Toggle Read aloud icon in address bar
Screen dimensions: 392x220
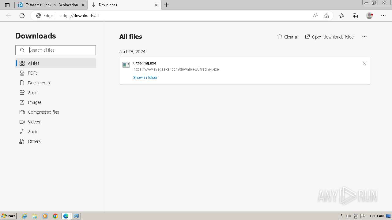point(315,16)
